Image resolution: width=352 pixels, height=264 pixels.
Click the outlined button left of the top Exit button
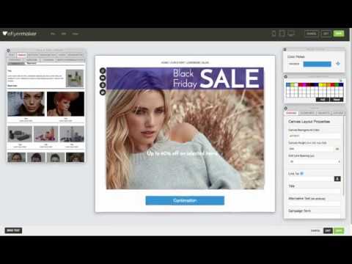(x=312, y=34)
